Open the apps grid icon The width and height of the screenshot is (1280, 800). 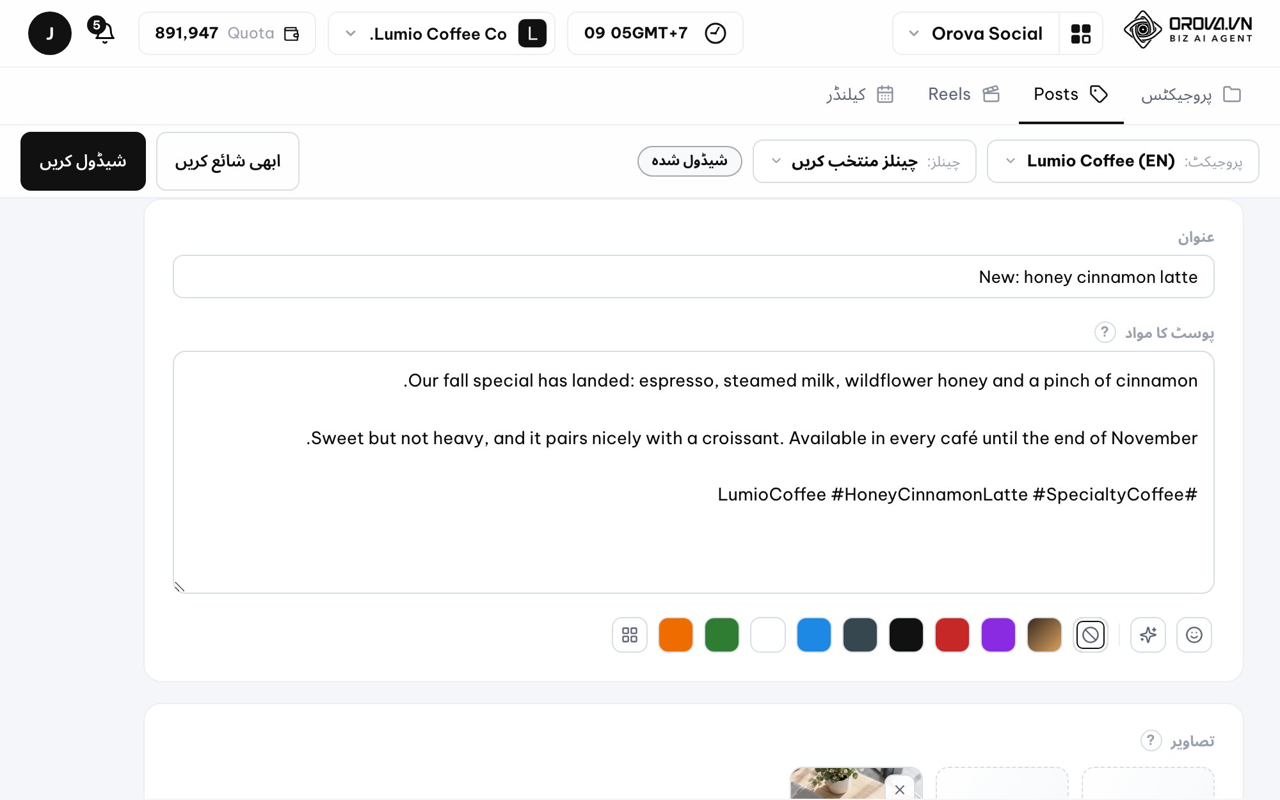click(x=1080, y=33)
